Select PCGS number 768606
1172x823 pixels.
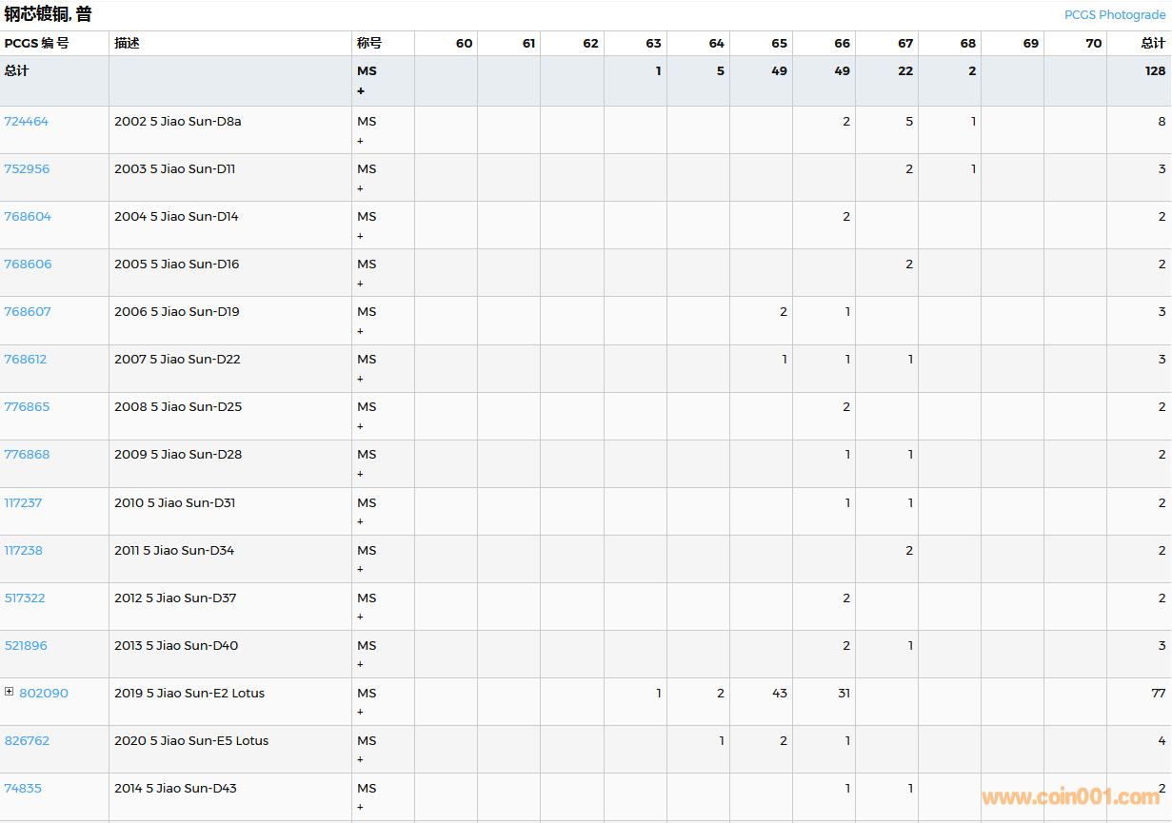coord(28,265)
